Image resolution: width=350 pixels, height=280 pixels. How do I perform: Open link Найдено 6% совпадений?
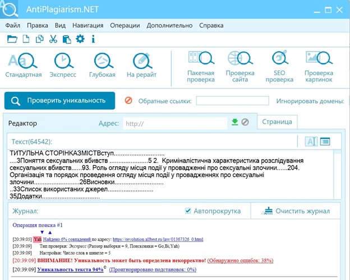[x=67, y=240]
